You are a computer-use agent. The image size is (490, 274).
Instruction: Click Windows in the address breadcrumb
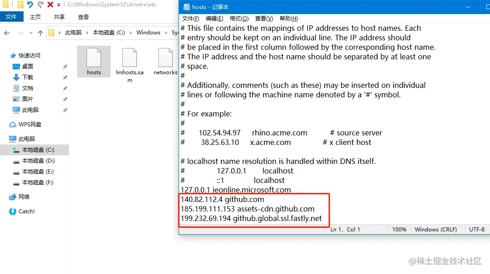[x=148, y=33]
